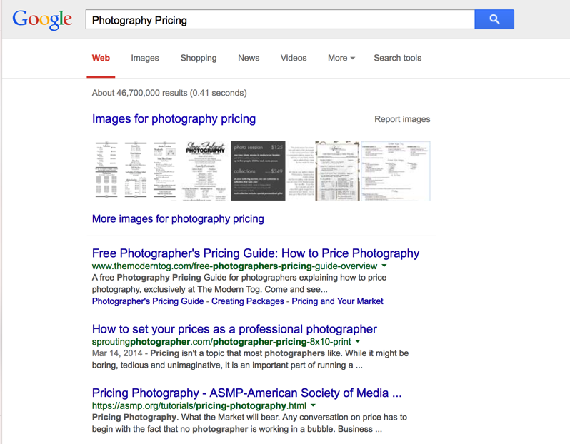Open How to set your prices result
The width and height of the screenshot is (570, 444).
[x=234, y=329]
